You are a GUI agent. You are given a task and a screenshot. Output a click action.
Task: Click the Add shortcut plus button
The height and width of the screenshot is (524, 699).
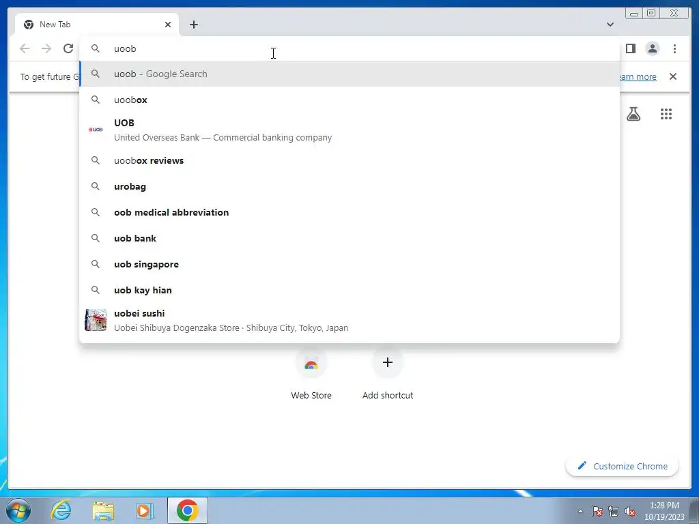pos(388,362)
